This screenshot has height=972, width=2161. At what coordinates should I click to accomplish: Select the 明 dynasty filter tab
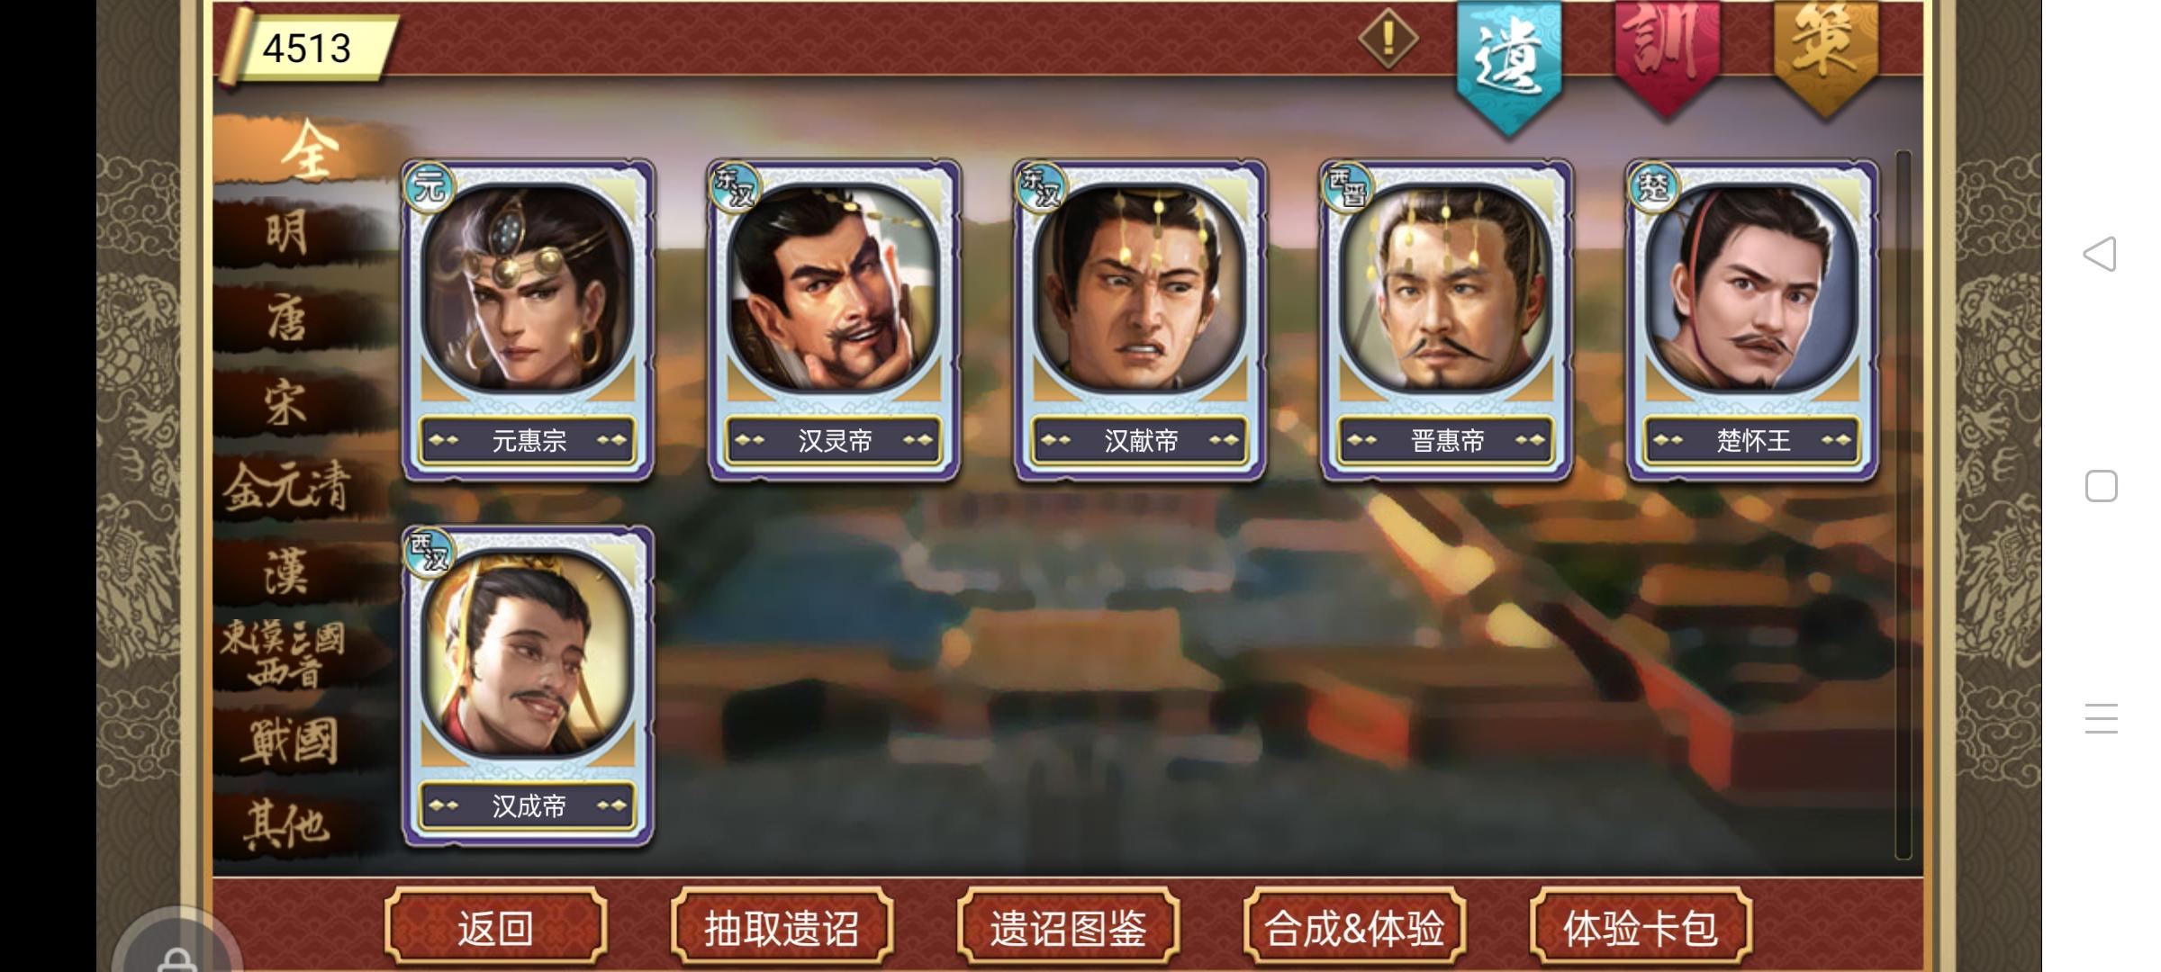coord(286,234)
